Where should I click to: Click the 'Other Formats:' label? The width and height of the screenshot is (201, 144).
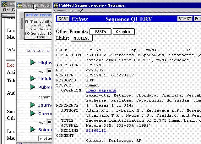click(72, 31)
